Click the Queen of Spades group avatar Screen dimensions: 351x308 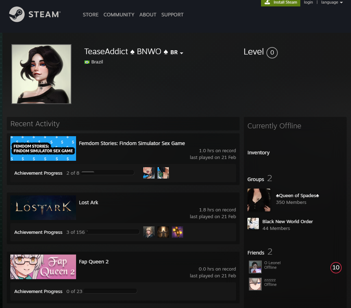259,200
